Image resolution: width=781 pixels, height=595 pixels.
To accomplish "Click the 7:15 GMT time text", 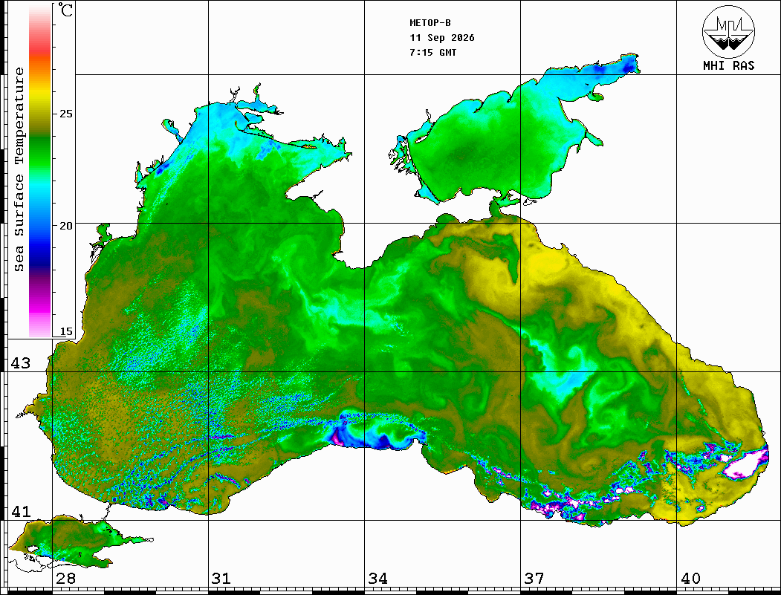I will pyautogui.click(x=433, y=52).
